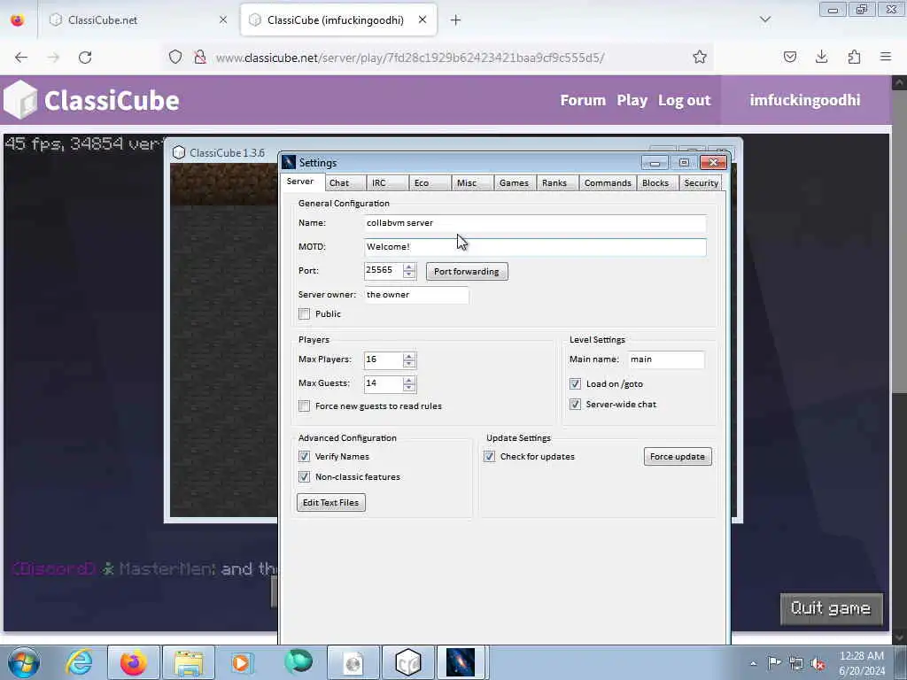Image resolution: width=907 pixels, height=680 pixels.
Task: Click the tracking protection shield icon
Action: (175, 57)
